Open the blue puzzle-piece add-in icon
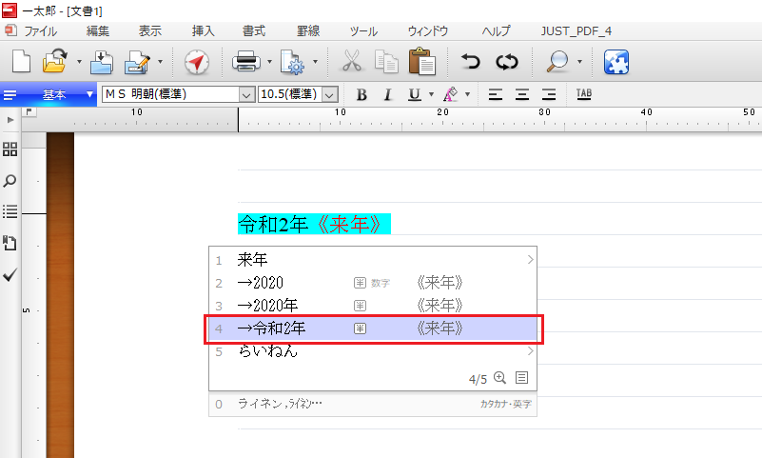762x458 pixels. point(616,62)
